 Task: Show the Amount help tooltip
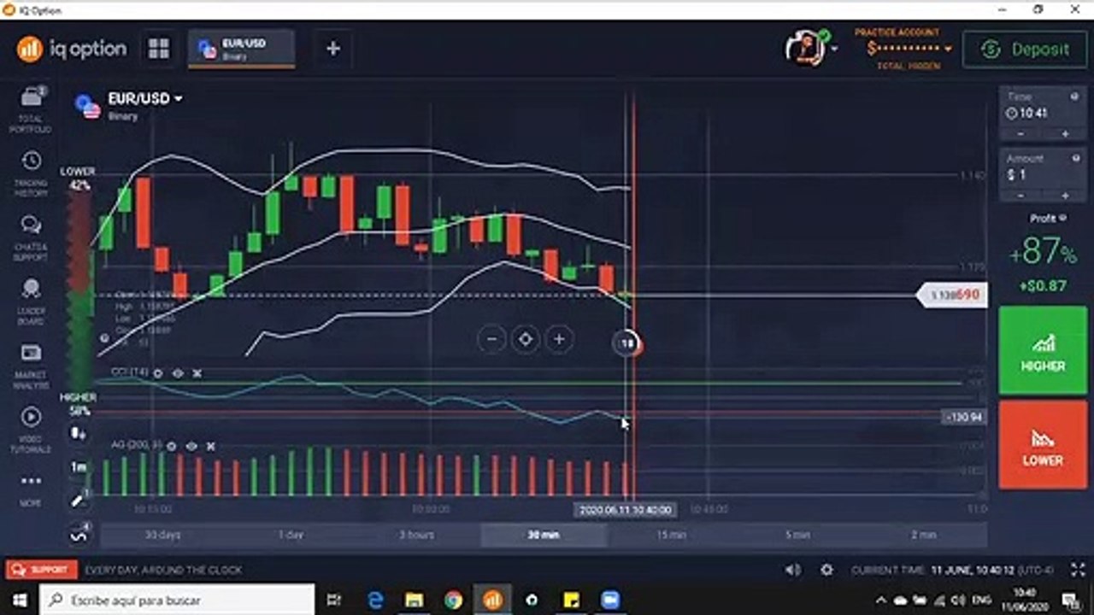(1075, 158)
